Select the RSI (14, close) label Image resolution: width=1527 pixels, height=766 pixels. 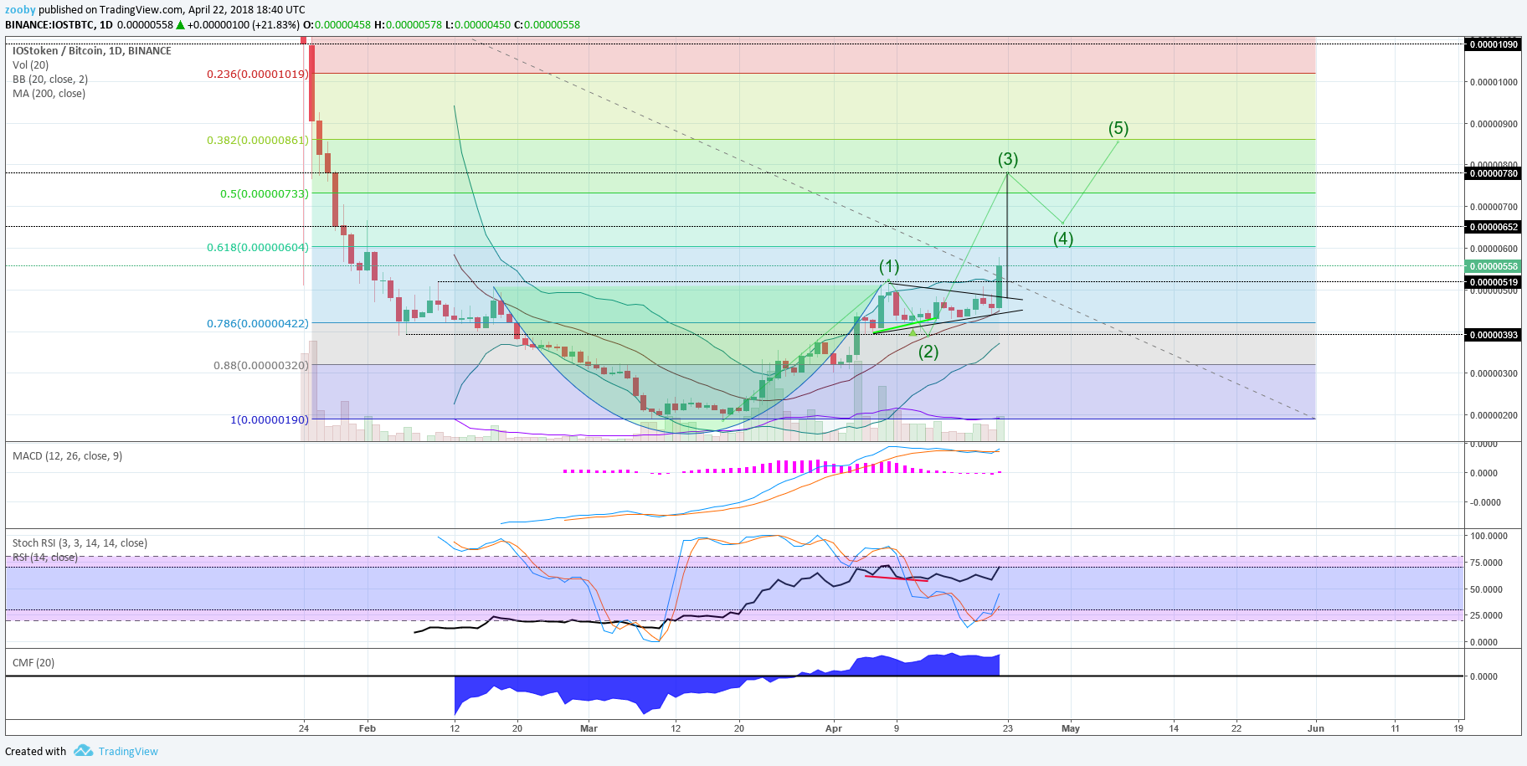click(x=45, y=558)
